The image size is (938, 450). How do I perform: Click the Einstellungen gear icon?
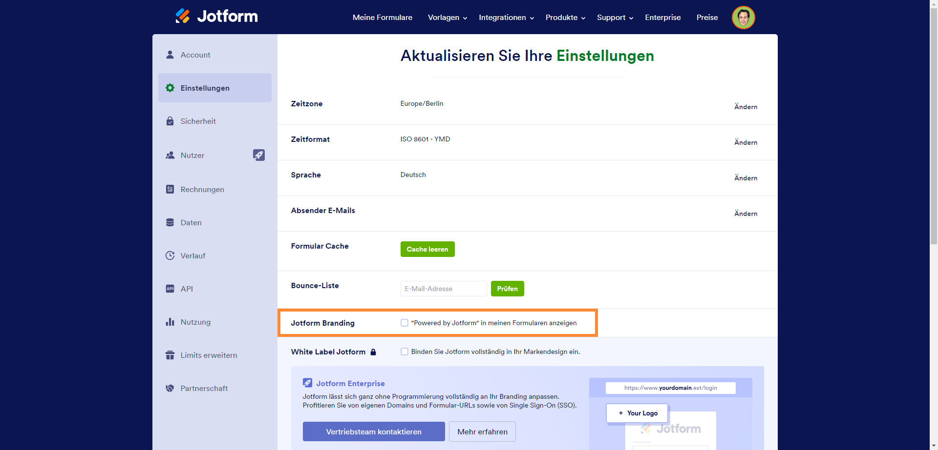point(170,88)
